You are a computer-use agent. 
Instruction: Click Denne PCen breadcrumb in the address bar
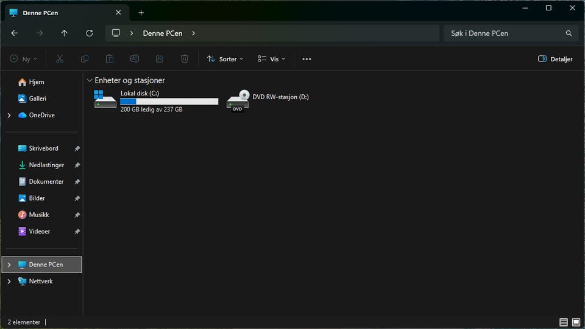tap(163, 33)
